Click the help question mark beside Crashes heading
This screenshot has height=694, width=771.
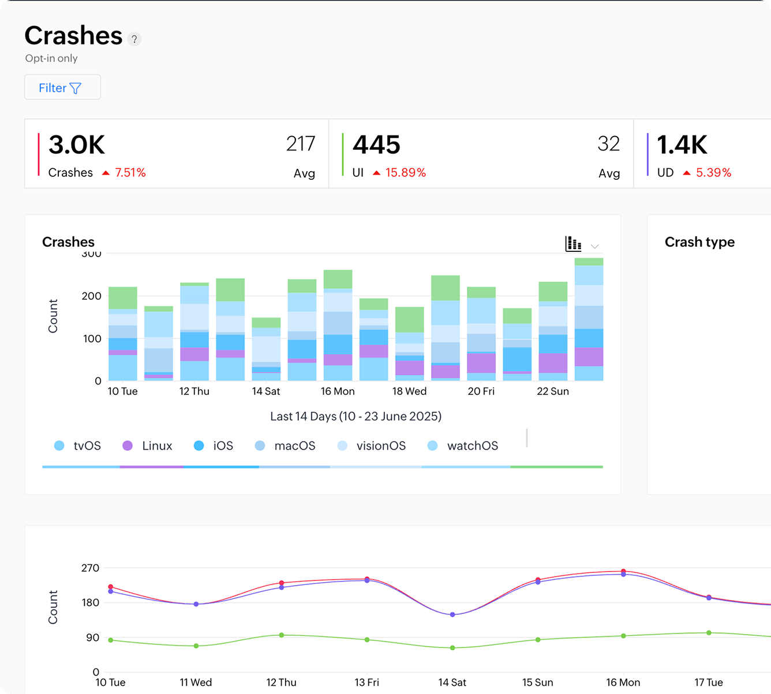pyautogui.click(x=134, y=39)
